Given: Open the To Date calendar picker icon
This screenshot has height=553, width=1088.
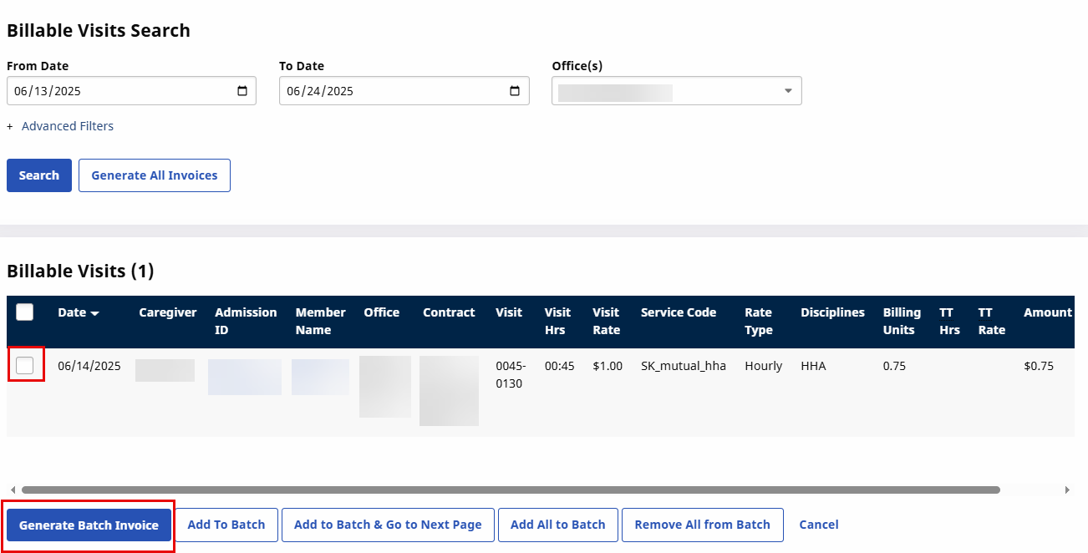Looking at the screenshot, I should click(515, 91).
